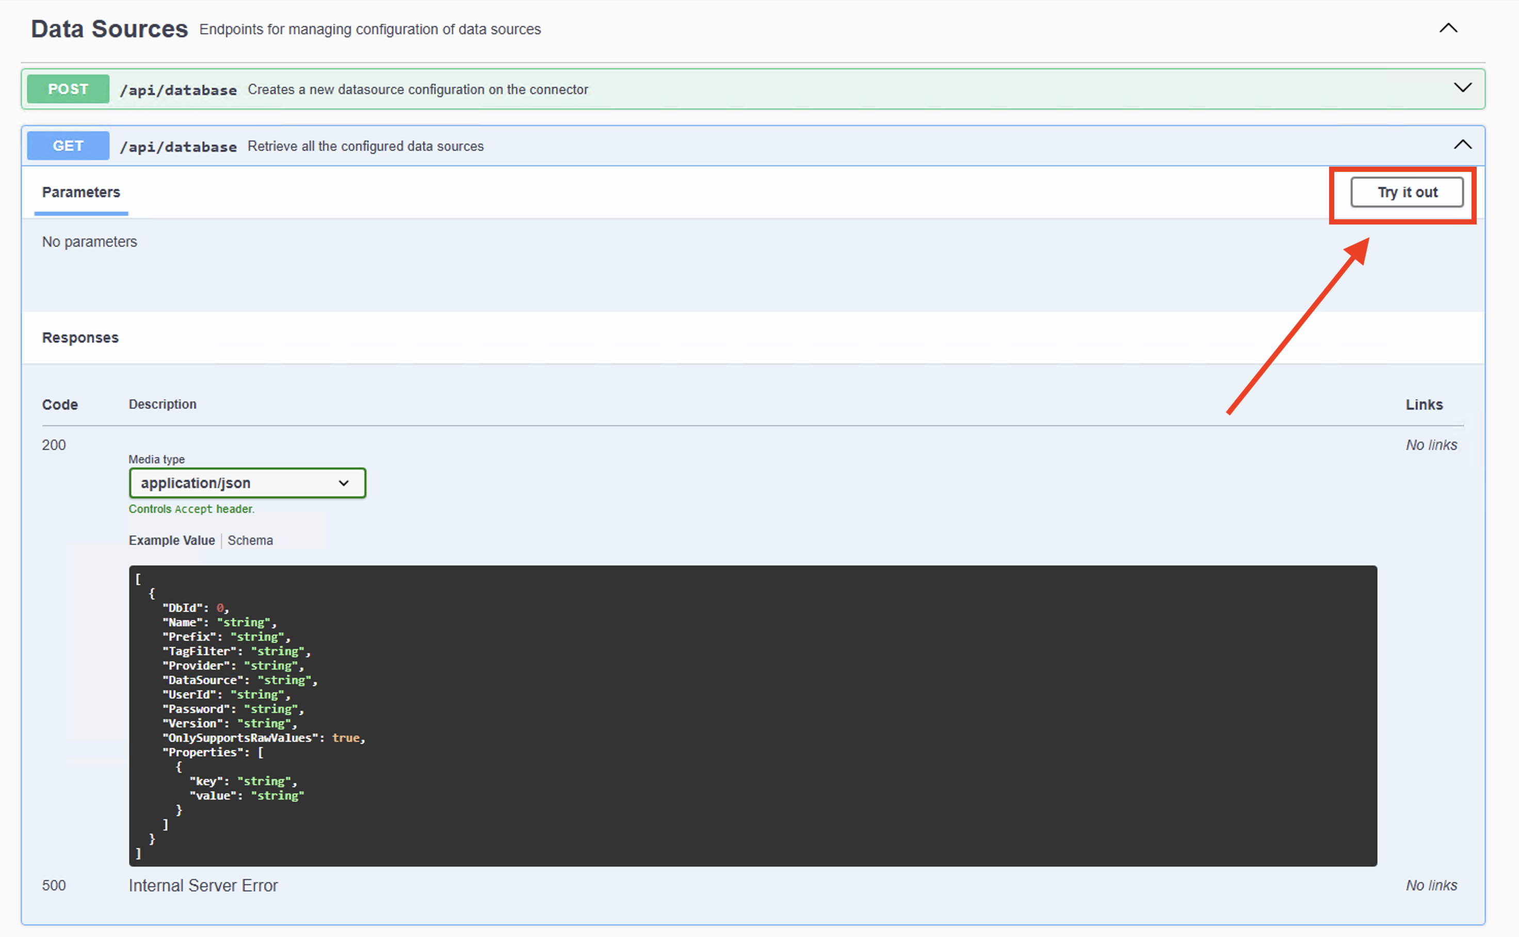Click No links in the 200 row
The height and width of the screenshot is (937, 1519).
(1431, 445)
